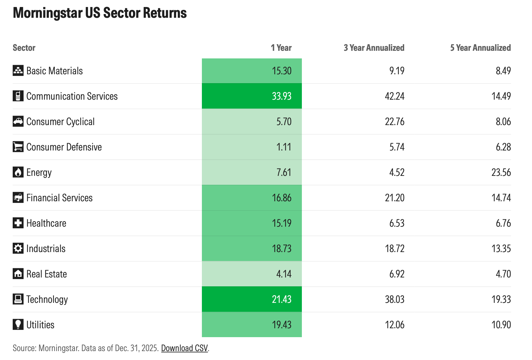Screen dimensions: 532x360
Task: Click the Utilities lightbulb icon
Action: (18, 324)
